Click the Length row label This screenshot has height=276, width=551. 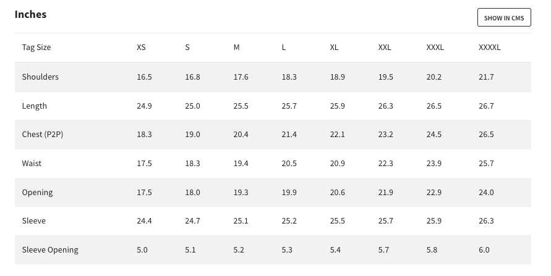(x=35, y=106)
